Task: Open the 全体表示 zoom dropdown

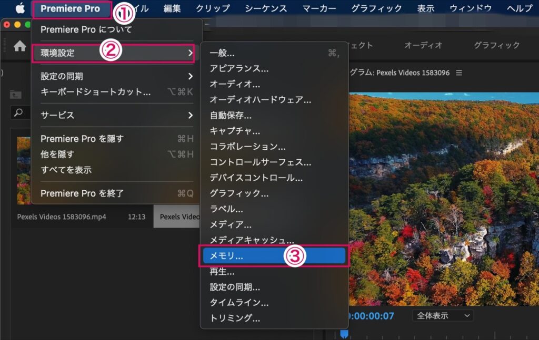Action: coord(443,316)
